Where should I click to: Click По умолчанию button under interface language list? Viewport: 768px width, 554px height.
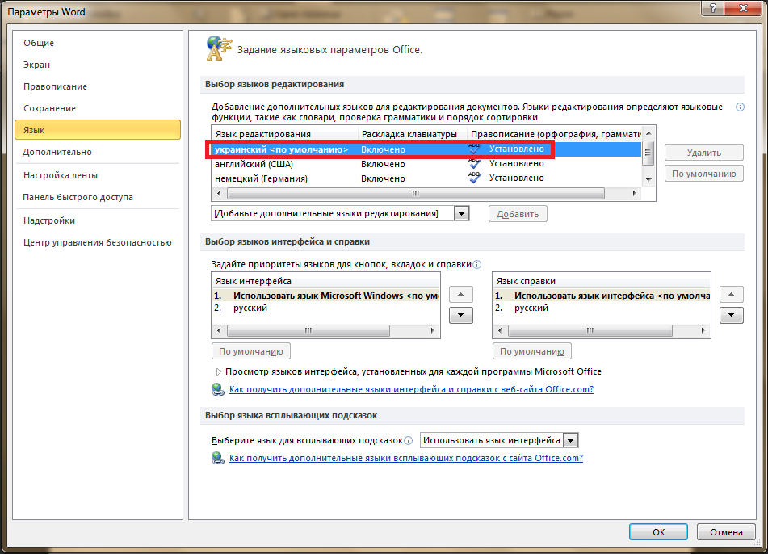click(251, 351)
